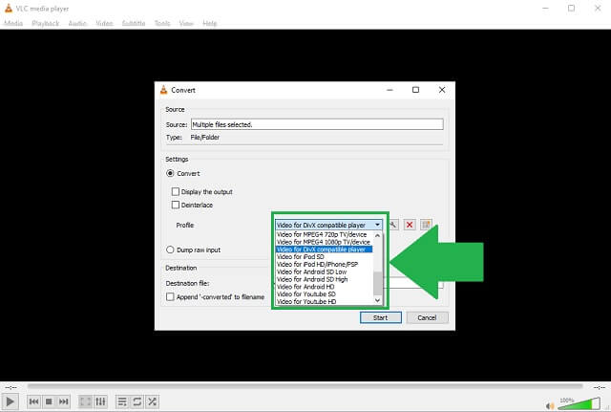Select the Dump raw input option
611x412 pixels.
tap(170, 249)
